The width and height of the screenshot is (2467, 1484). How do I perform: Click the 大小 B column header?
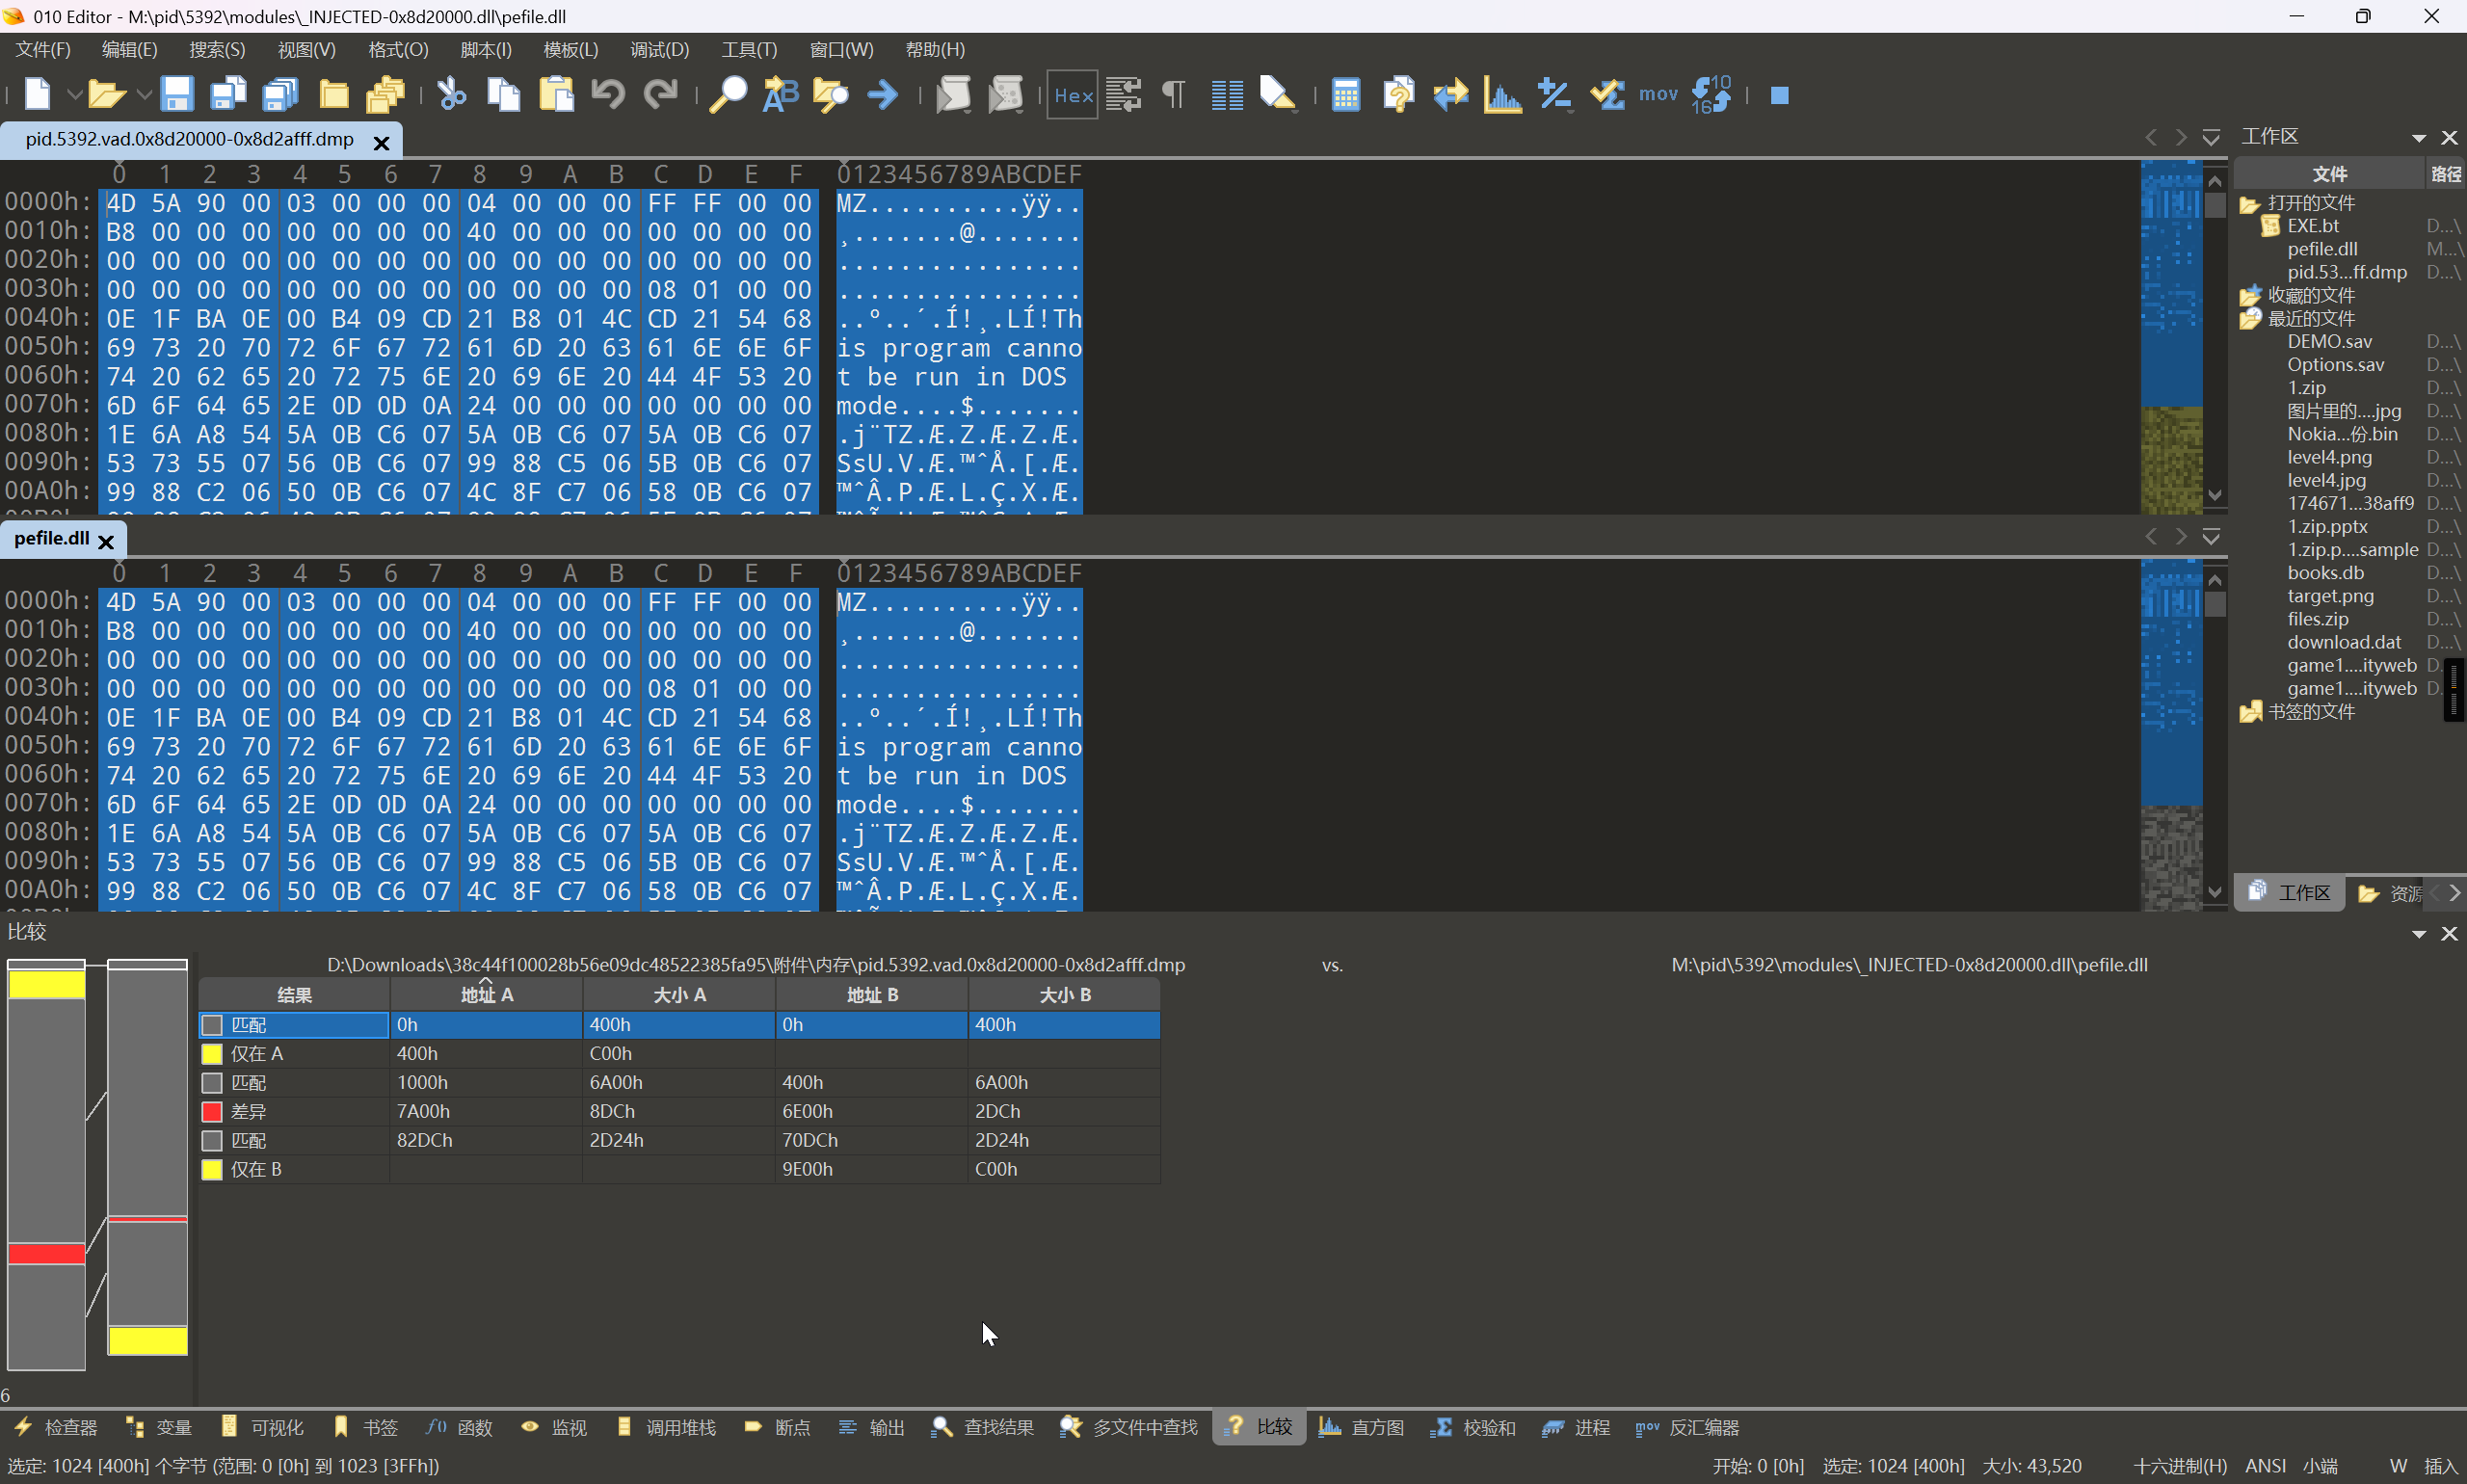pyautogui.click(x=1064, y=995)
